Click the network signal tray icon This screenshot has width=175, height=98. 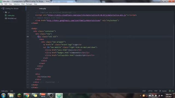pos(159,96)
